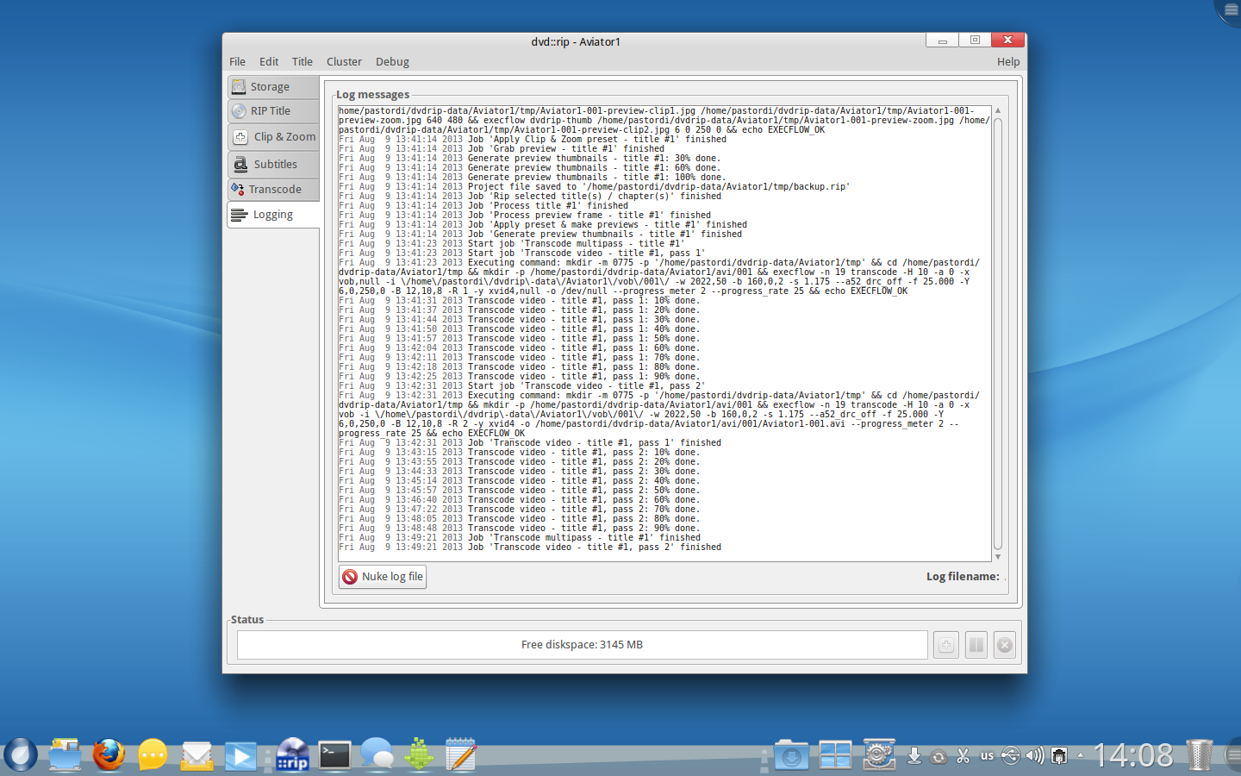Click the dvd::rip taskbar icon
Image resolution: width=1241 pixels, height=776 pixels.
click(292, 754)
